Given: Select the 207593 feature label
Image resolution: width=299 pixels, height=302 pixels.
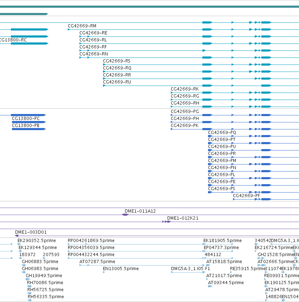Looking at the screenshot, I should pyautogui.click(x=51, y=255).
